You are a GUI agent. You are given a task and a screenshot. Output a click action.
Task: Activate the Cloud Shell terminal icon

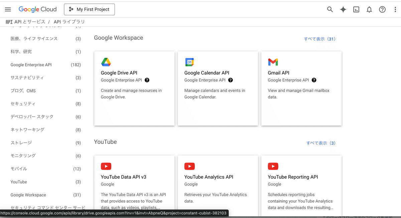(356, 9)
